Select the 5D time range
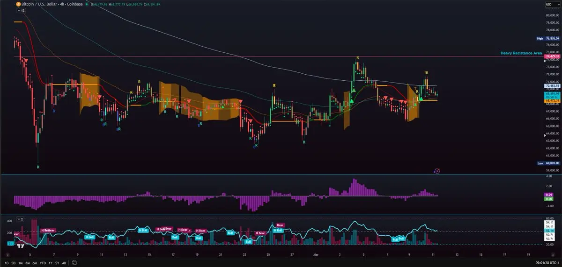562x267 pixels. tap(14, 263)
